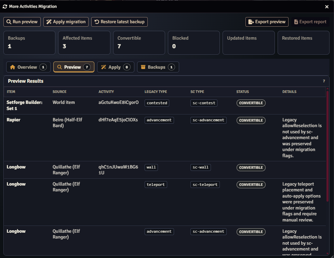The image size is (334, 258).
Task: Click the house icon on the Overview tab
Action: point(13,67)
